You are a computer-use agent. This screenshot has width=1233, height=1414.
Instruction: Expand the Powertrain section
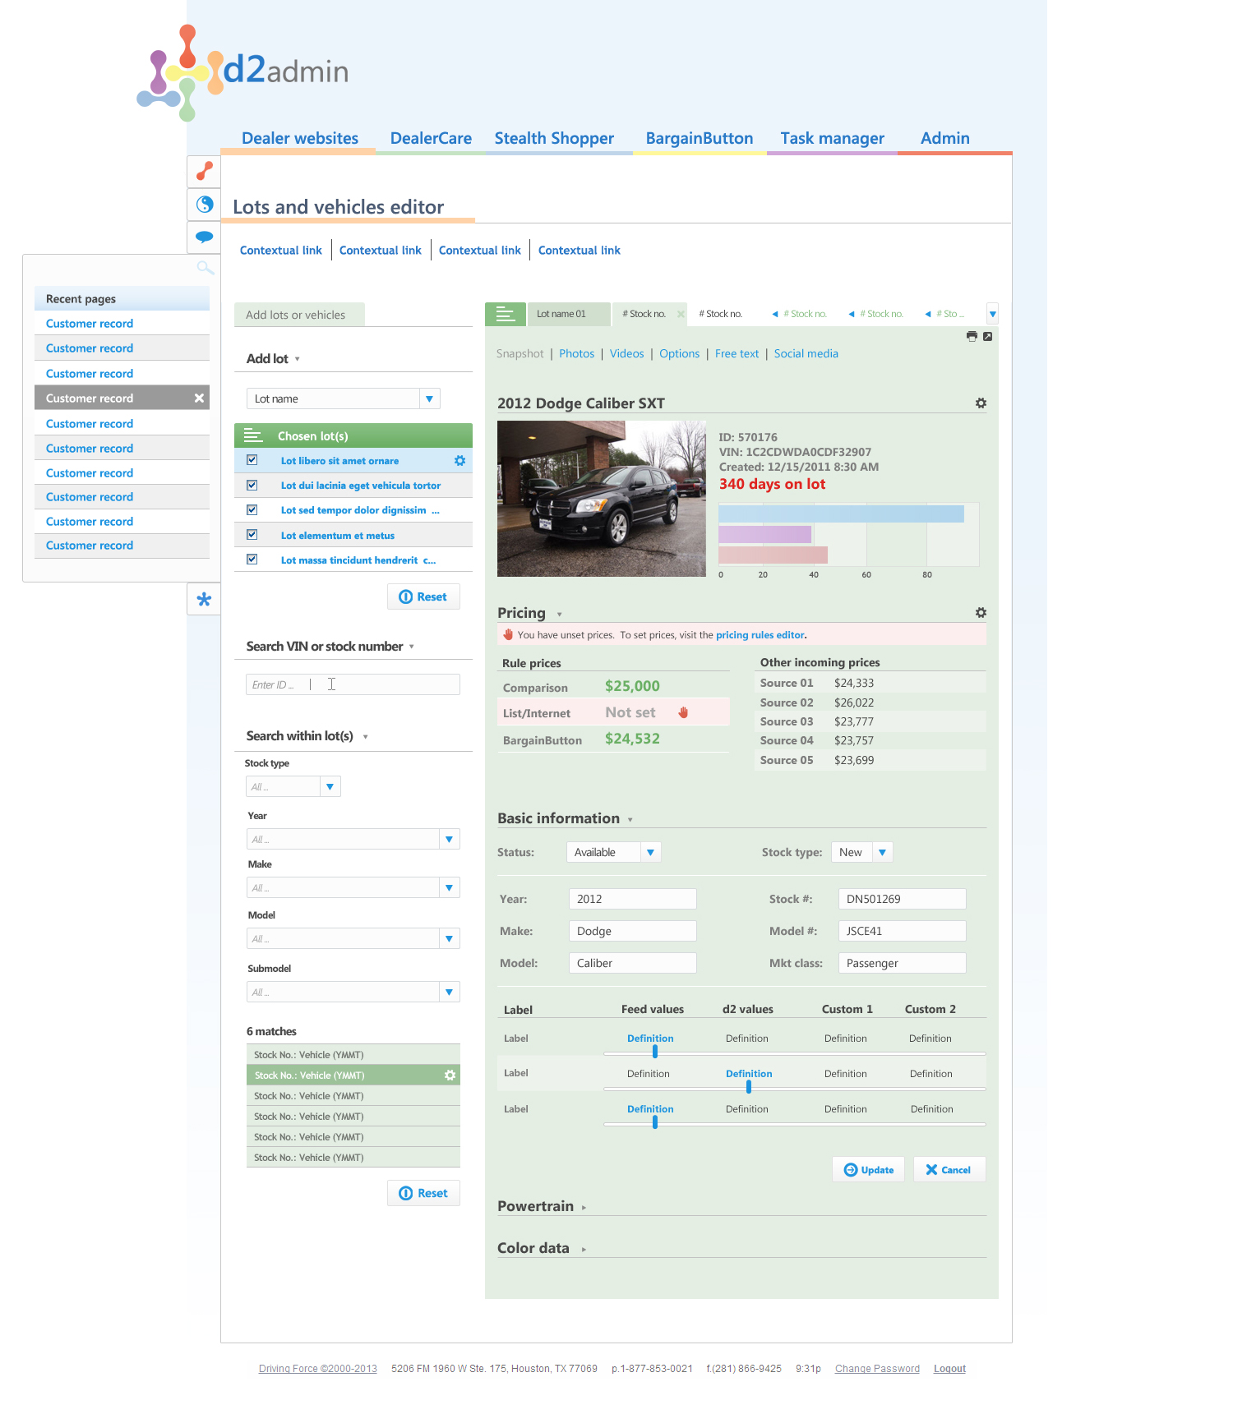coord(584,1208)
